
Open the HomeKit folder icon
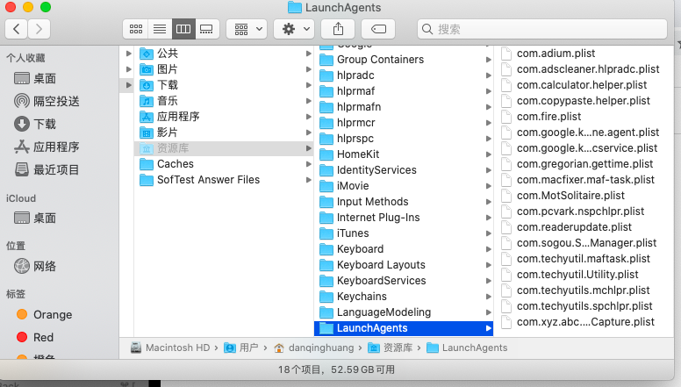coord(326,154)
